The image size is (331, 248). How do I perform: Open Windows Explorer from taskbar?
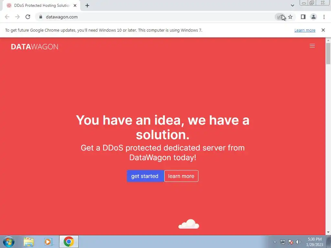click(x=29, y=242)
